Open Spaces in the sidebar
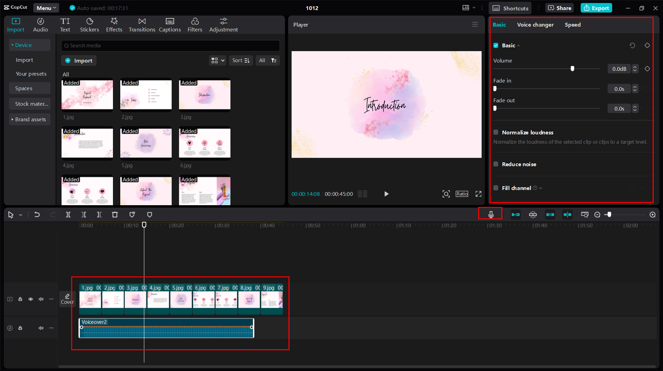This screenshot has width=663, height=371. point(30,89)
